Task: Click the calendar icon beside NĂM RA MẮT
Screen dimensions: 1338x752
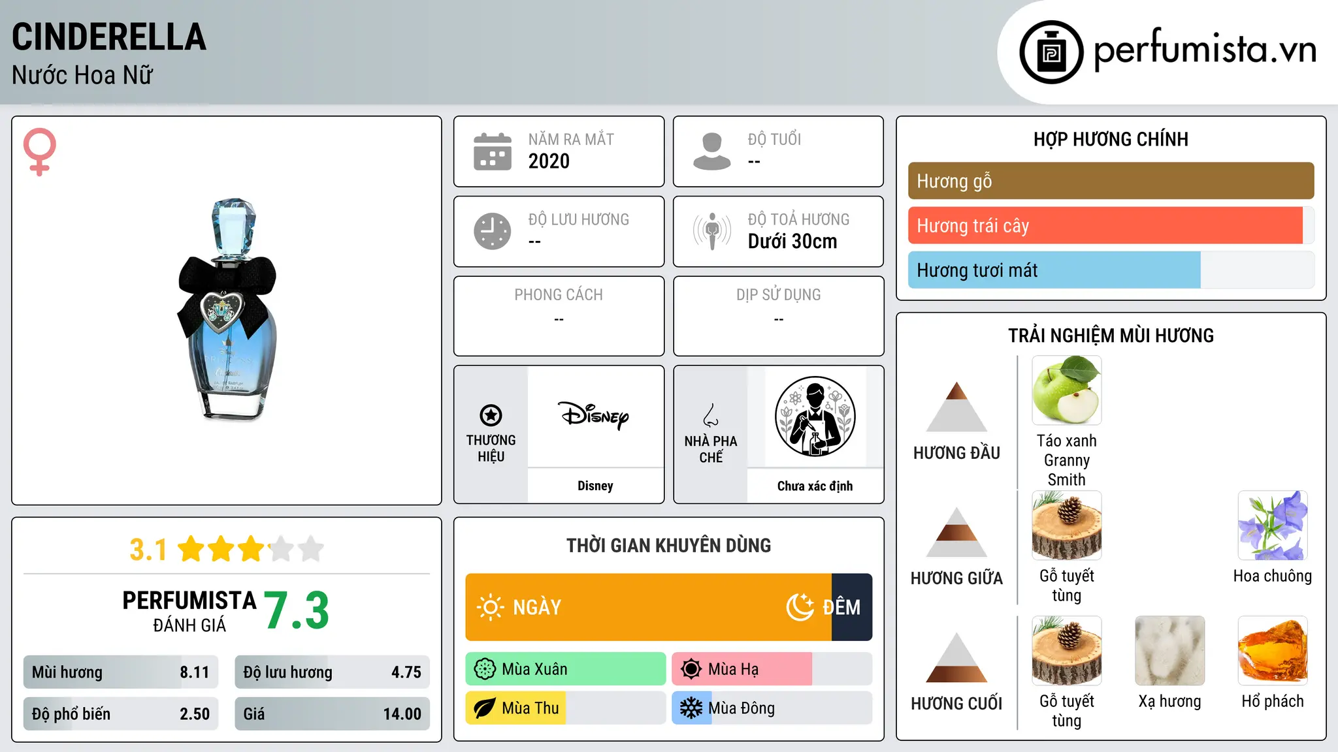Action: coord(493,151)
